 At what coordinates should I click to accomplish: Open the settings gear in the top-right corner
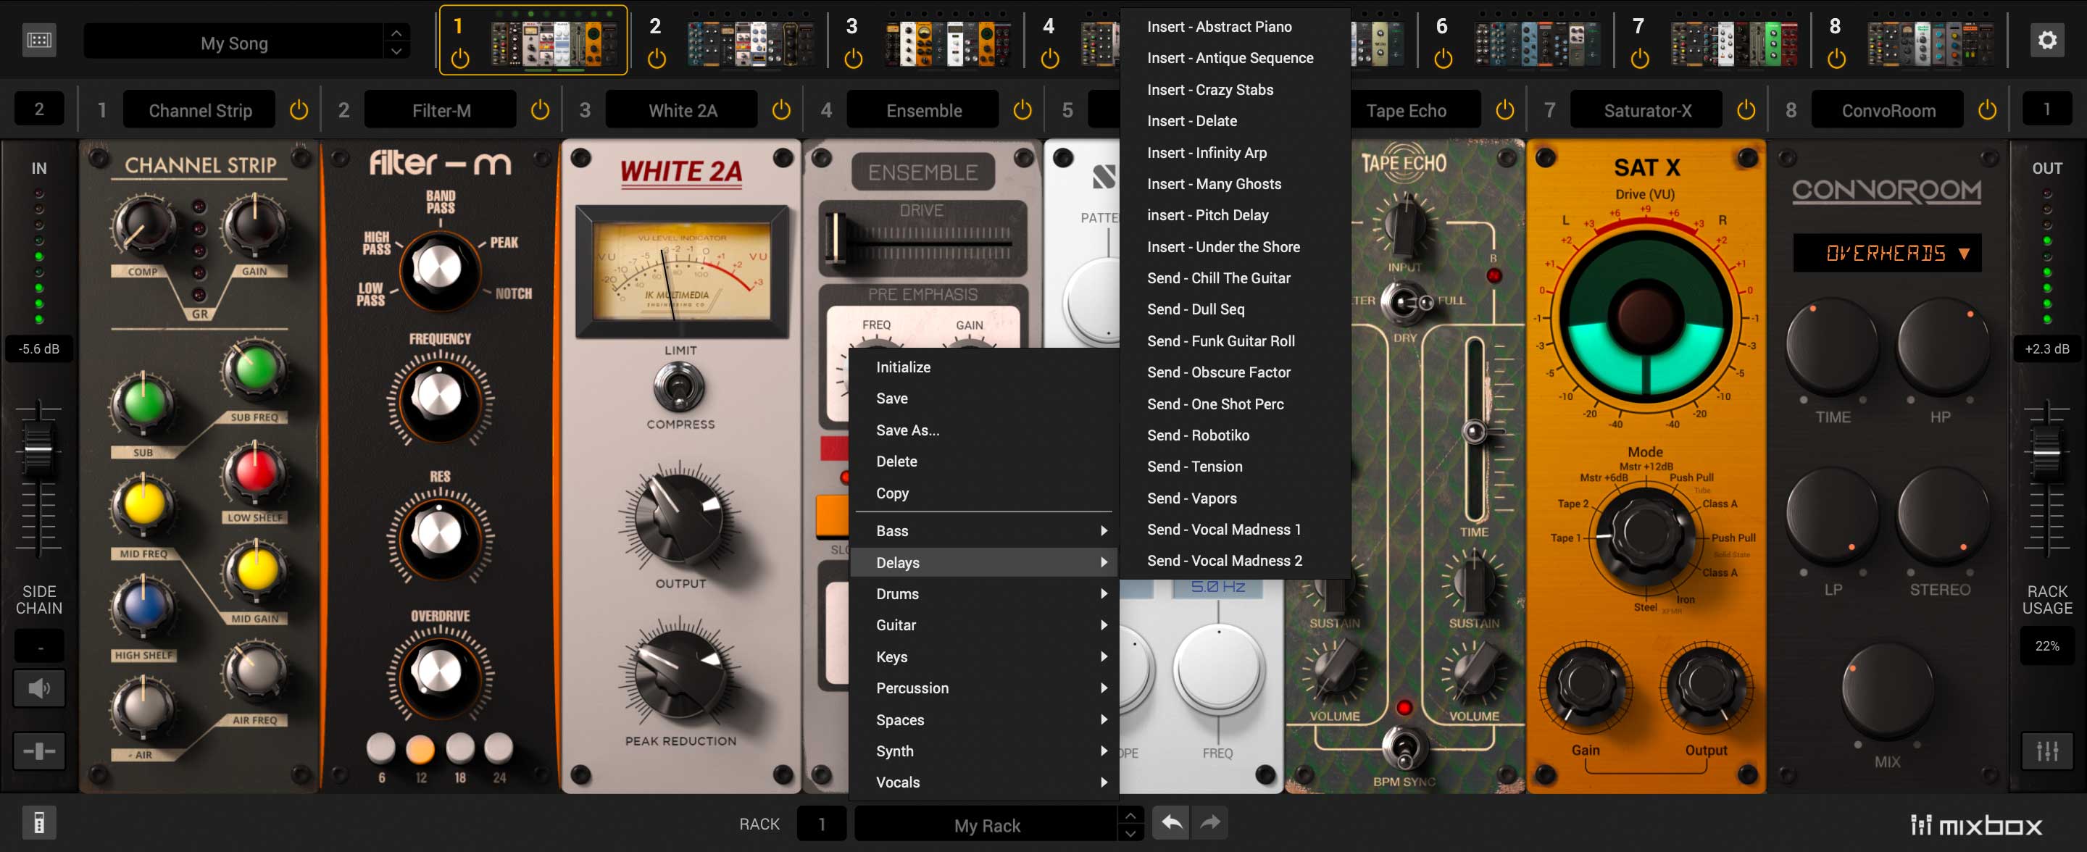pos(2047,39)
